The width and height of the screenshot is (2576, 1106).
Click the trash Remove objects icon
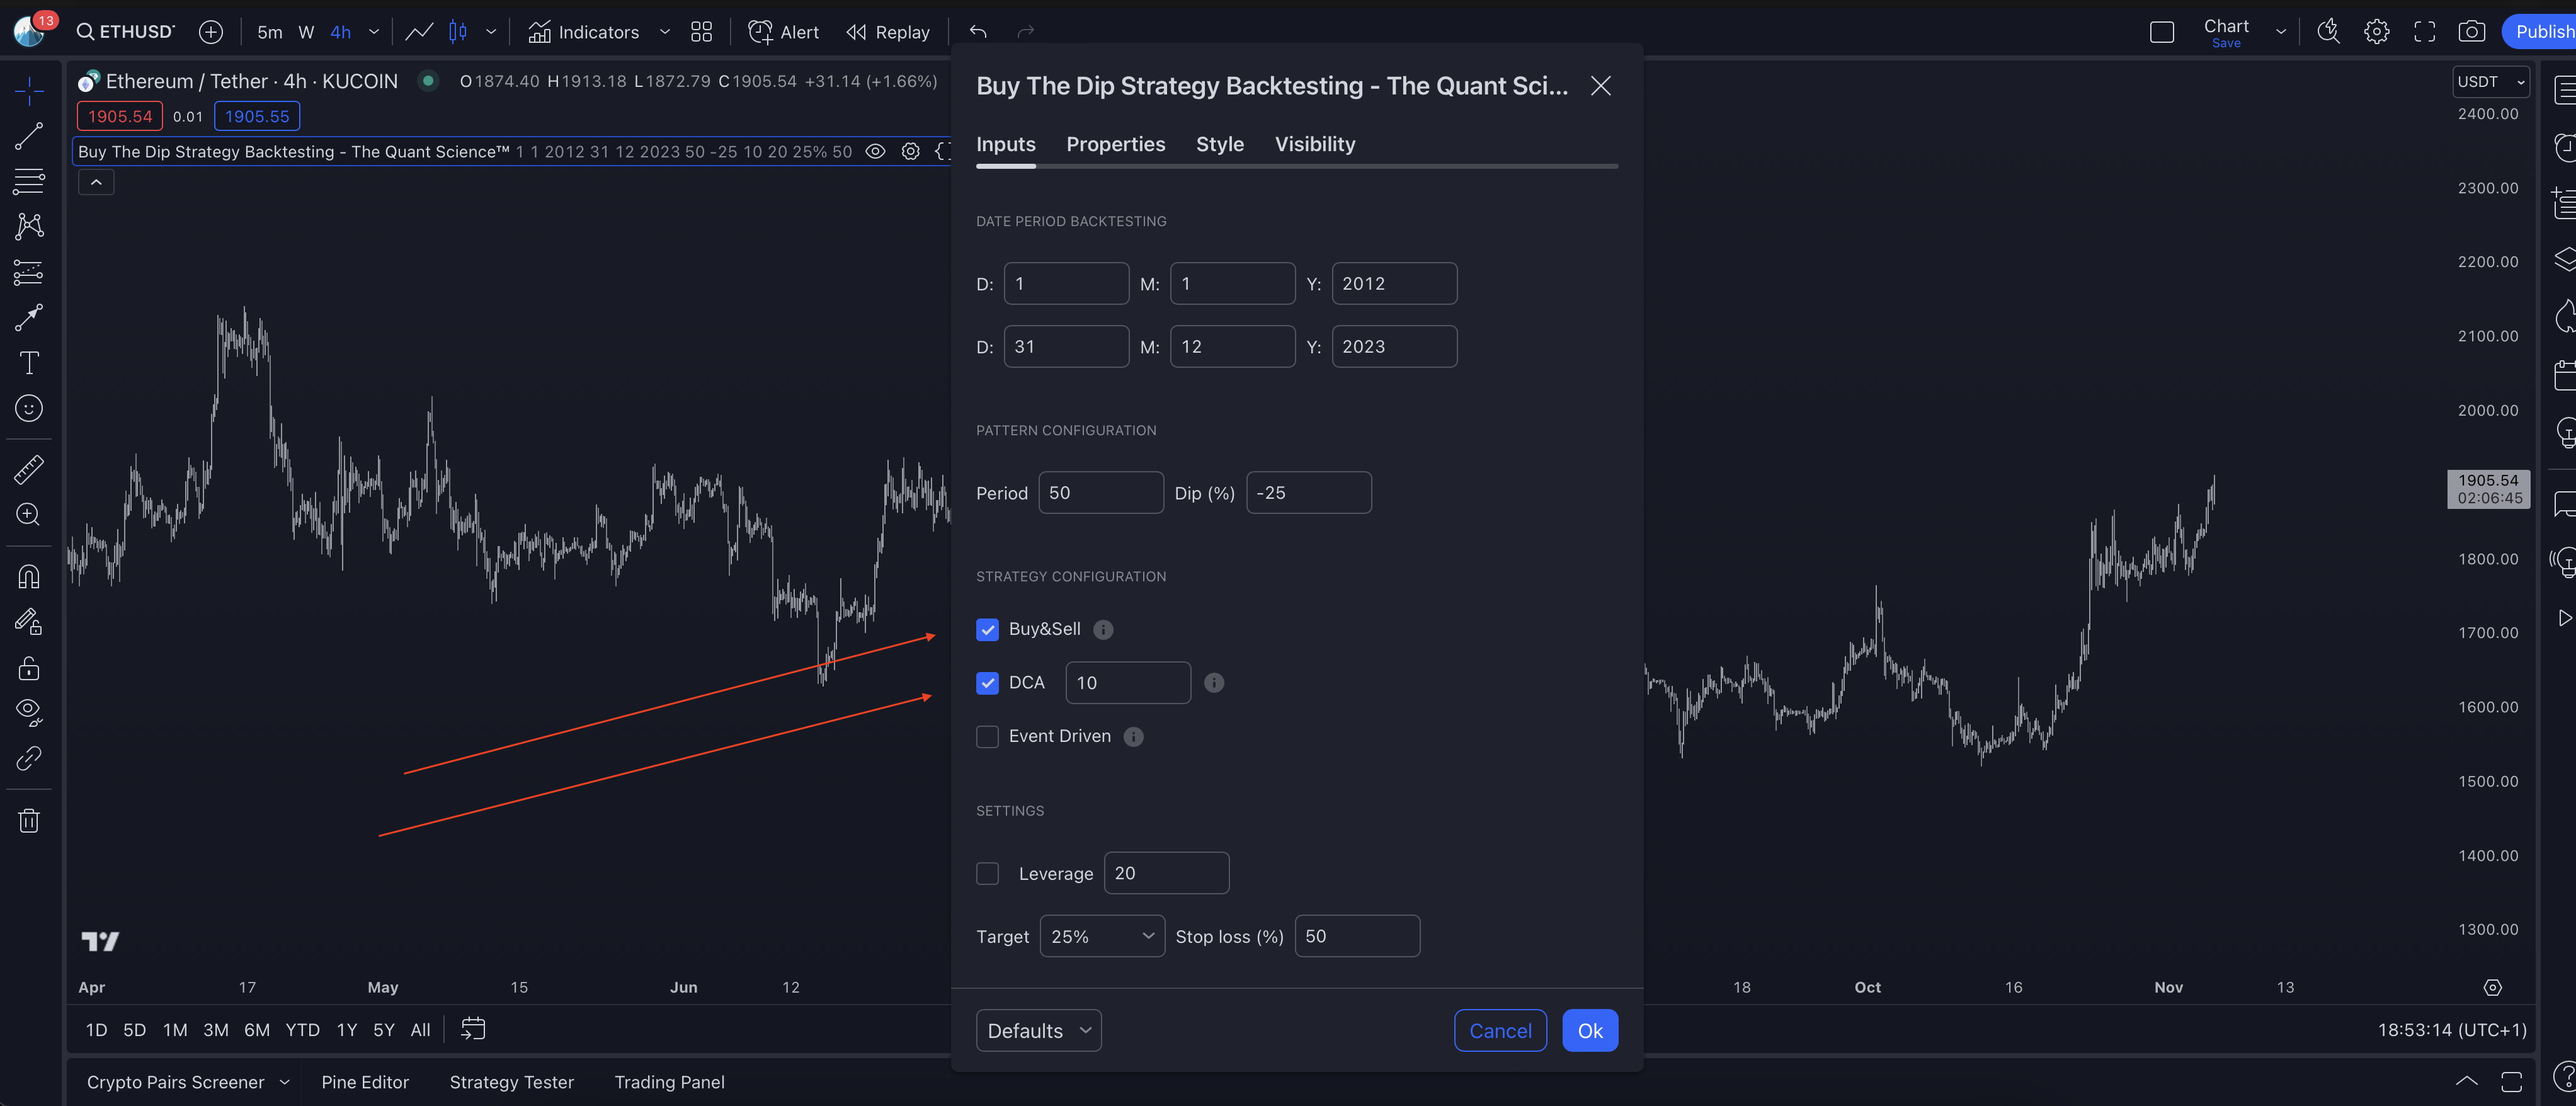point(29,821)
